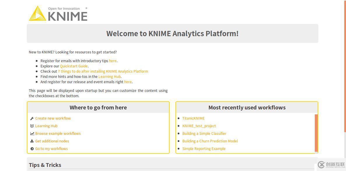This screenshot has height=171, width=346.
Task: Click the KNIME logo
Action: [58, 14]
